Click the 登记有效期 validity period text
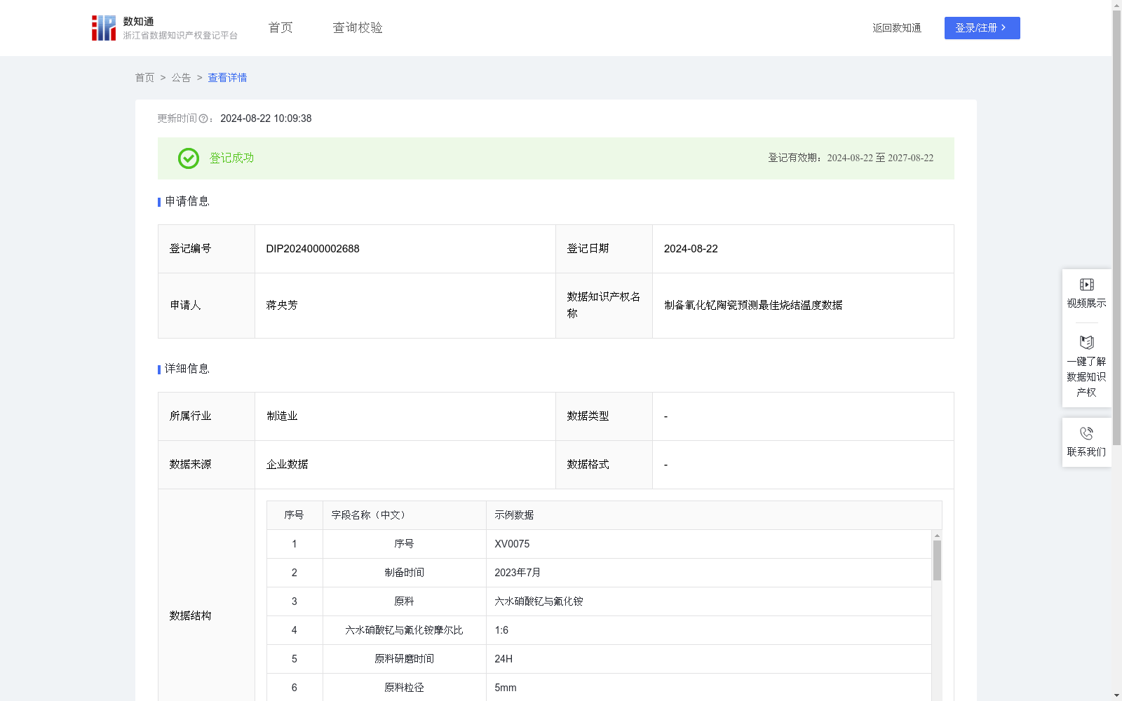The height and width of the screenshot is (701, 1122). pos(851,158)
